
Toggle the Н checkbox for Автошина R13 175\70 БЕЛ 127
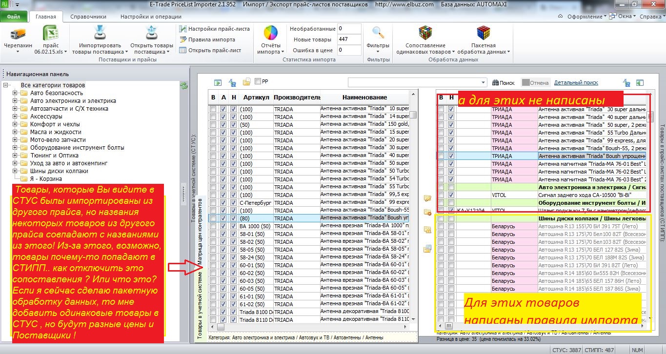click(451, 250)
